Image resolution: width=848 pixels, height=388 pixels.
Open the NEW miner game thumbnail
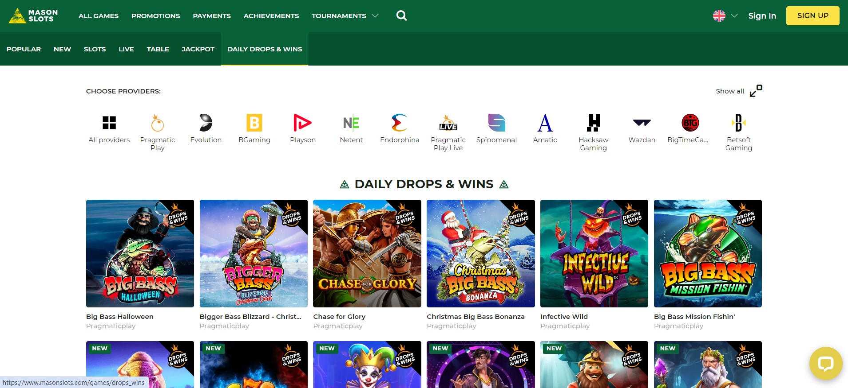(x=594, y=365)
